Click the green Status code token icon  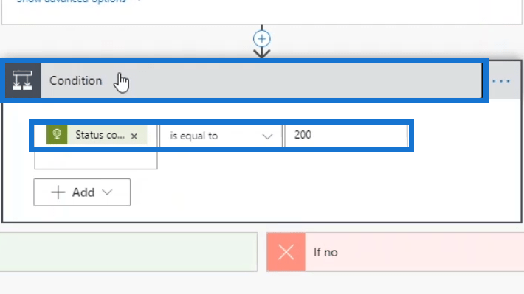point(57,135)
